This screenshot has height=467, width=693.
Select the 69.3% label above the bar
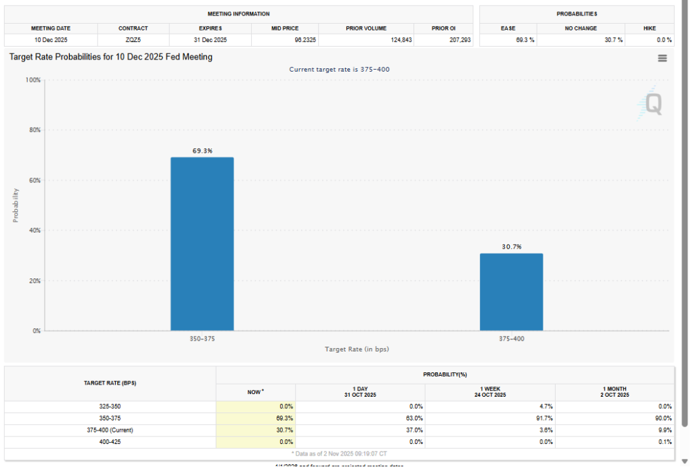(202, 151)
